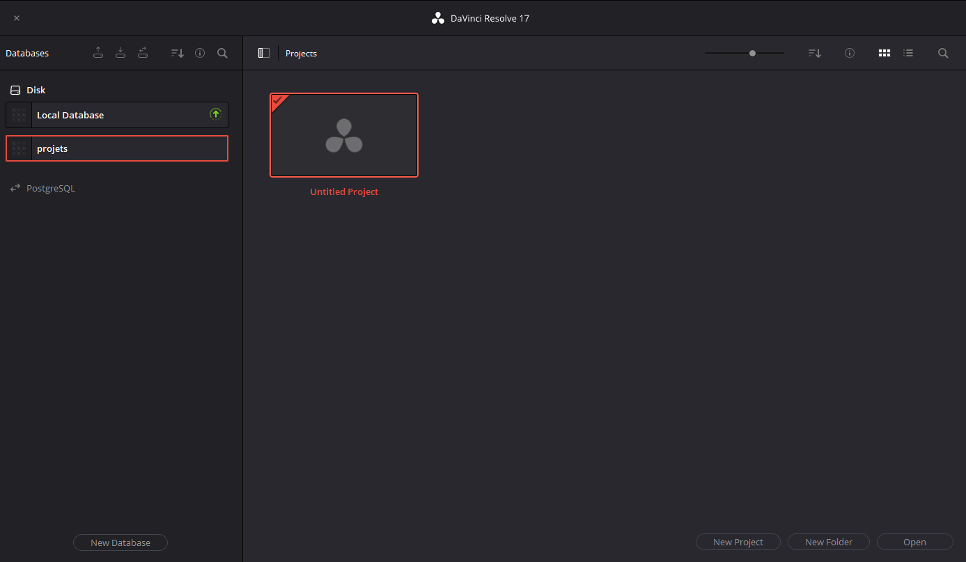Open the projects sort order menu
This screenshot has width=966, height=562.
click(815, 53)
